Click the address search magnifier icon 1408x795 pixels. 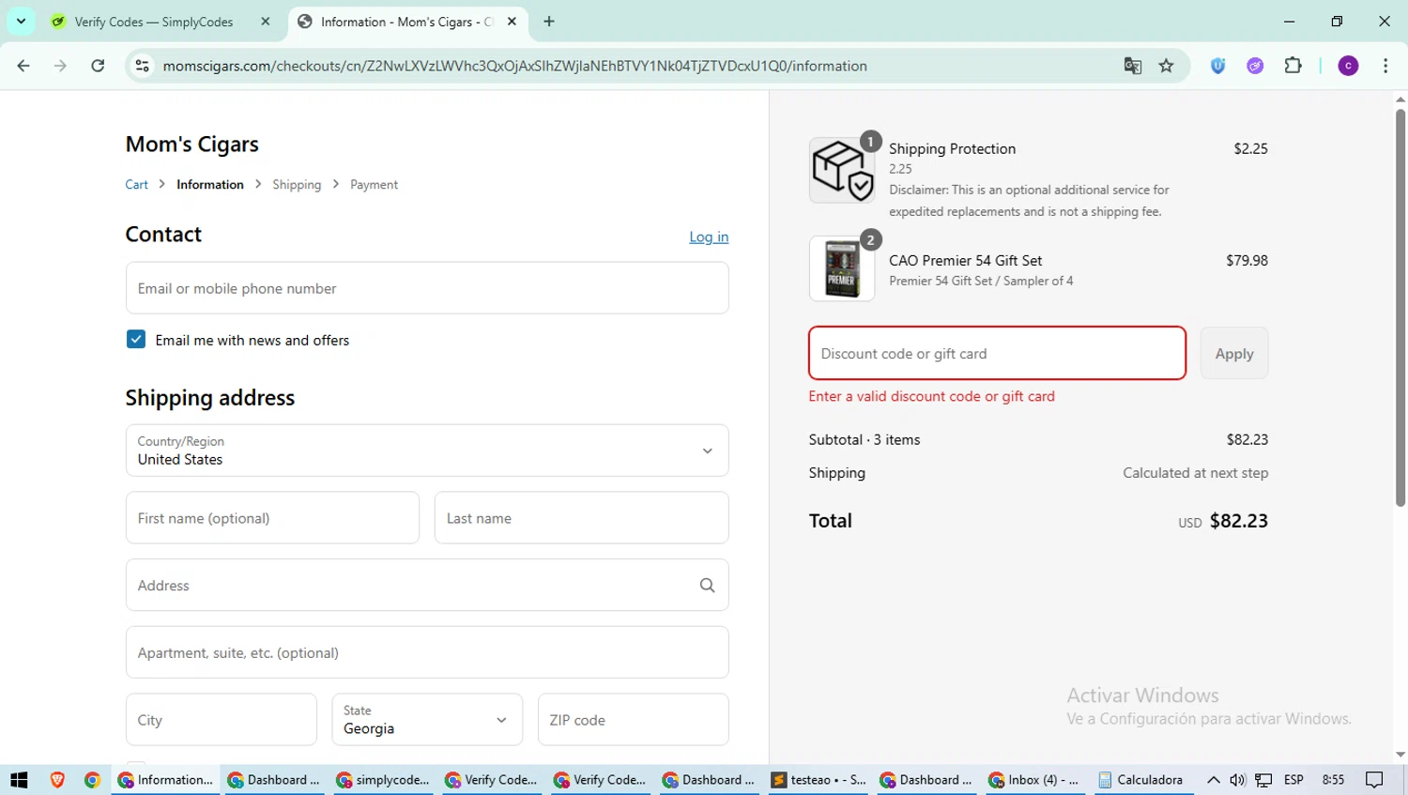point(708,586)
